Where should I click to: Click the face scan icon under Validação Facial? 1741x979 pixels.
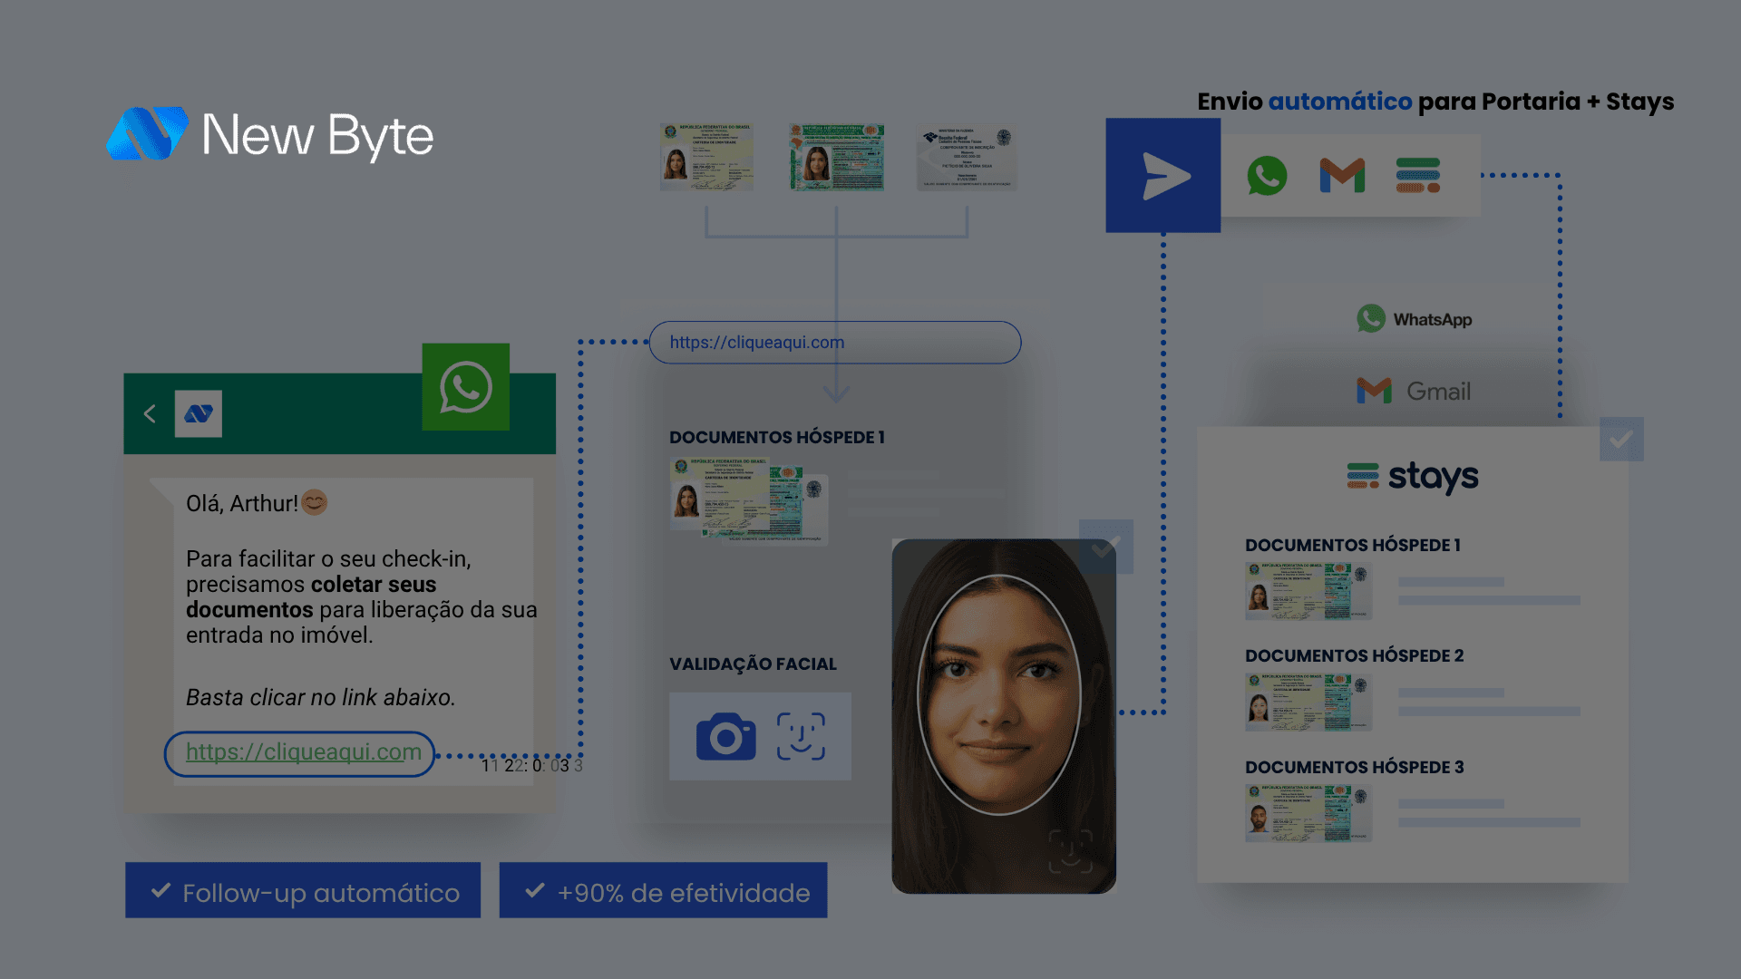(x=801, y=736)
